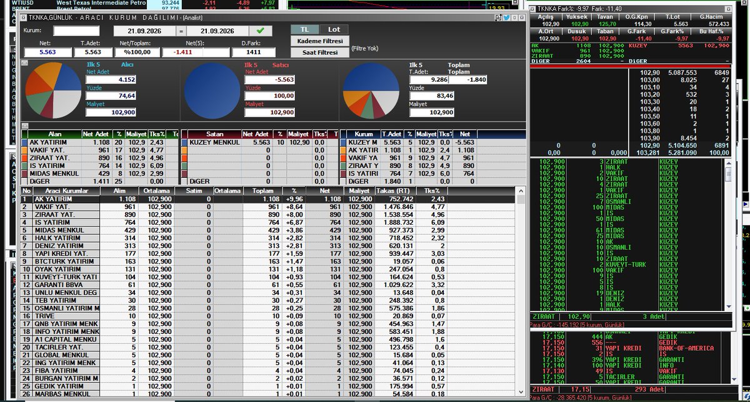Select TRIVE row in broker list
The height and width of the screenshot is (402, 750).
(x=269, y=316)
